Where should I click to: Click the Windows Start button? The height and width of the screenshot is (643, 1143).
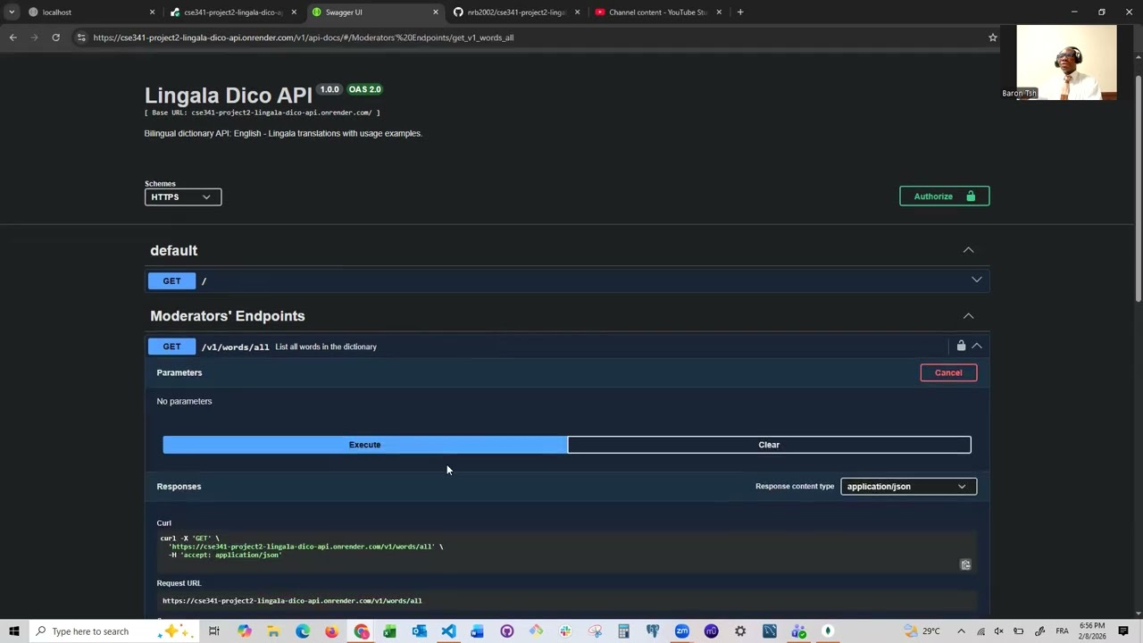(x=14, y=631)
